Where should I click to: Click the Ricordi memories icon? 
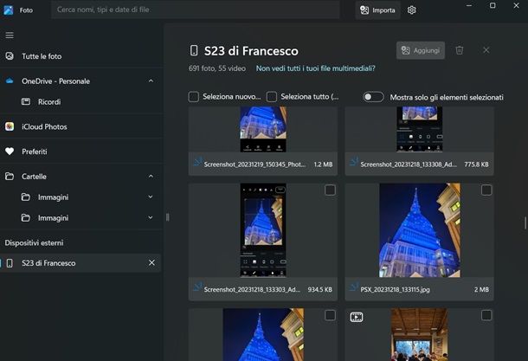26,101
